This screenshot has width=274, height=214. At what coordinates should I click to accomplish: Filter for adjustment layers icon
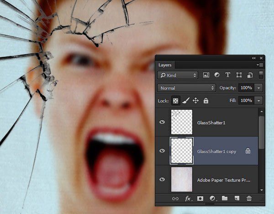coord(217,75)
